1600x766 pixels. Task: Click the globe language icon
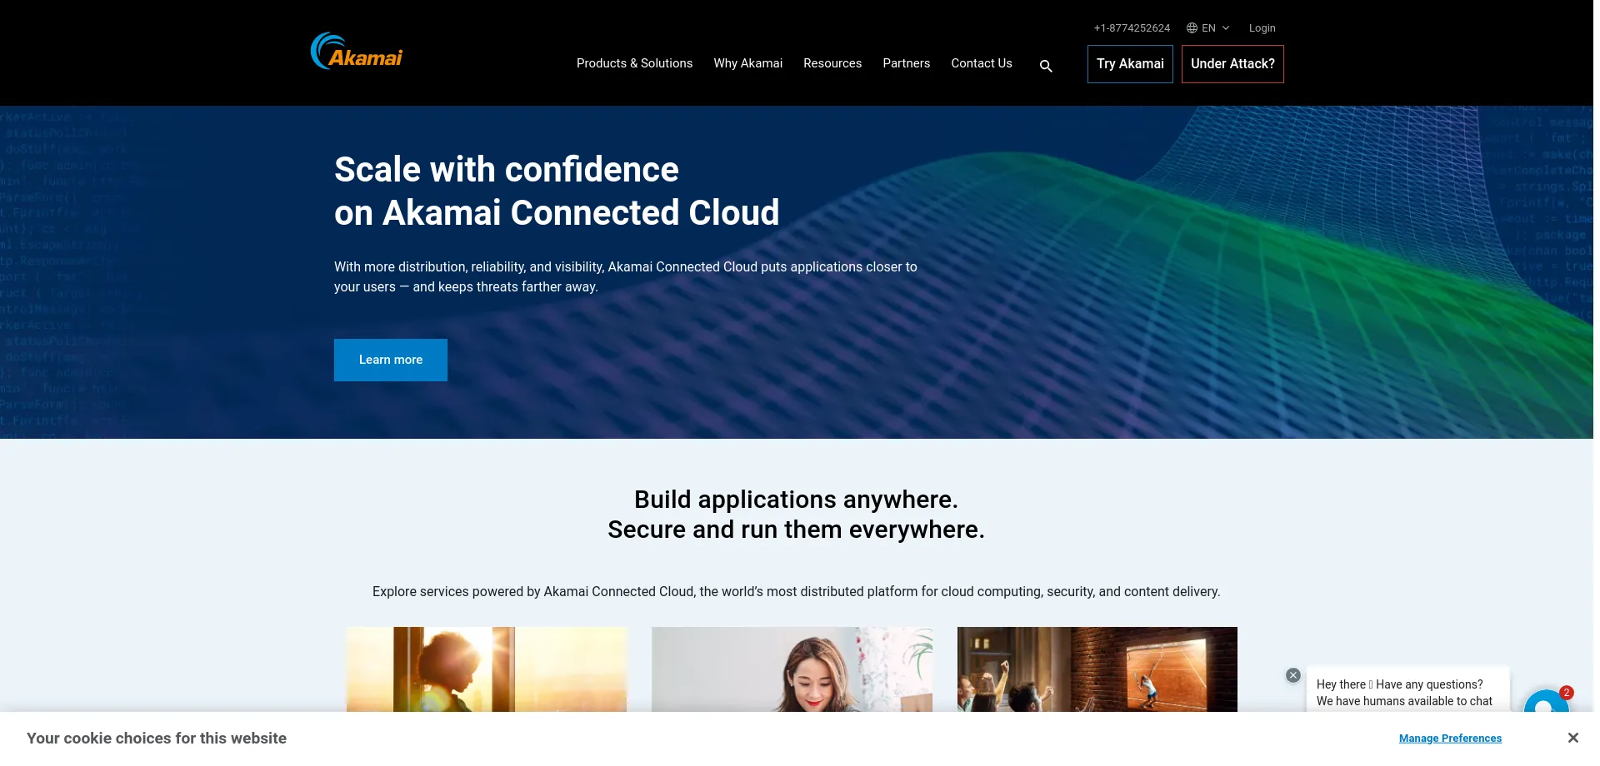coord(1192,28)
